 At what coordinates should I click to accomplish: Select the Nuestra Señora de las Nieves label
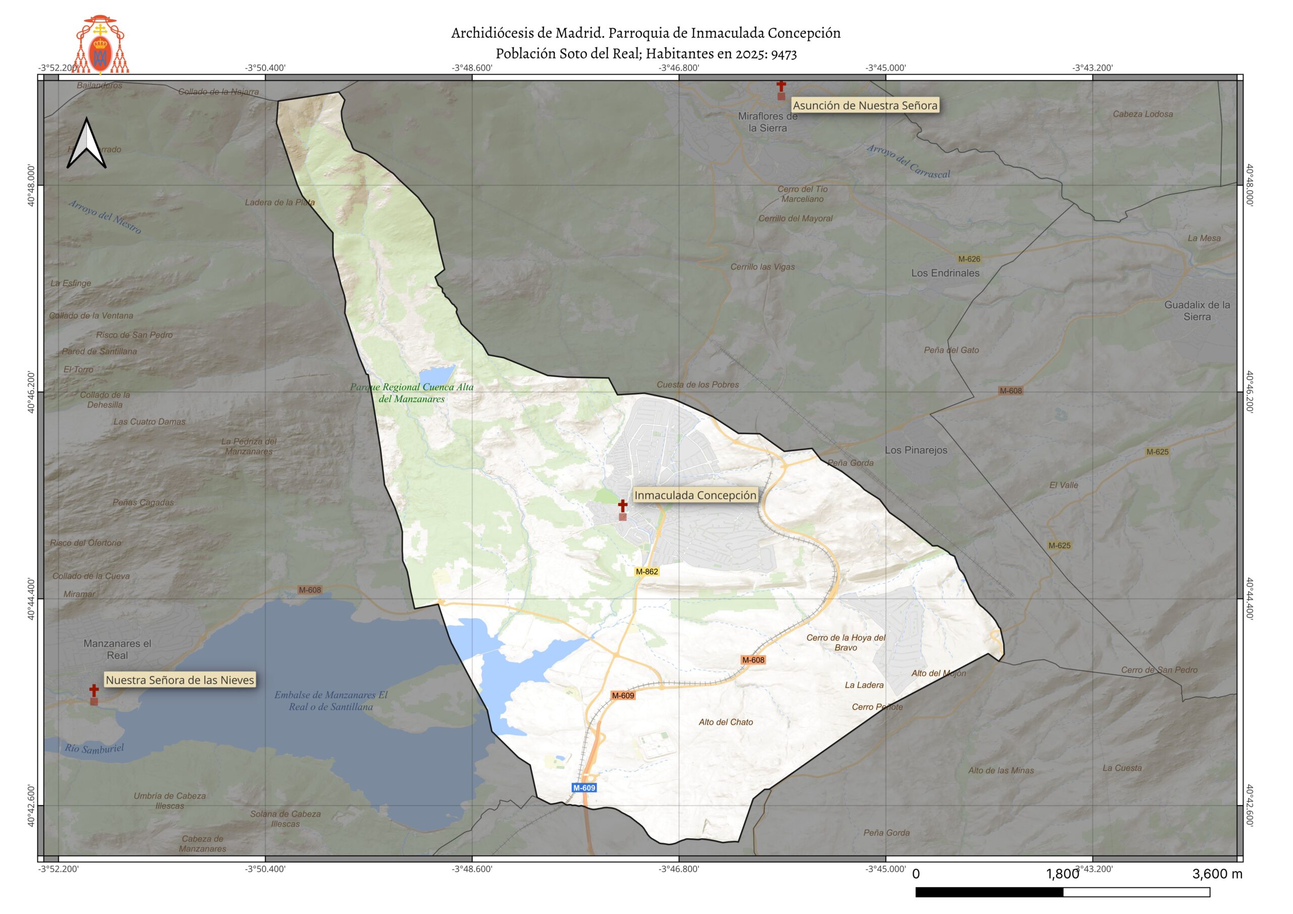(x=180, y=680)
